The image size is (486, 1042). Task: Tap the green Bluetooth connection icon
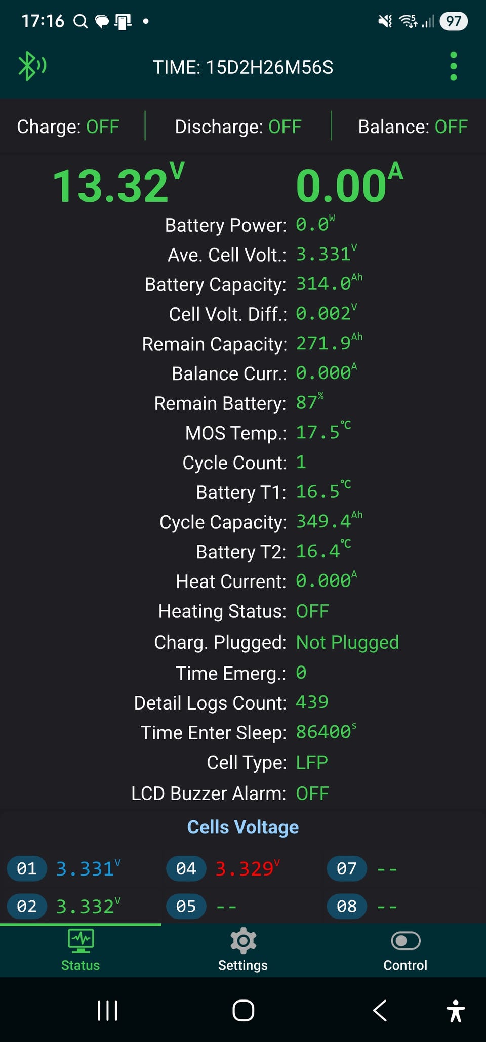(x=32, y=66)
